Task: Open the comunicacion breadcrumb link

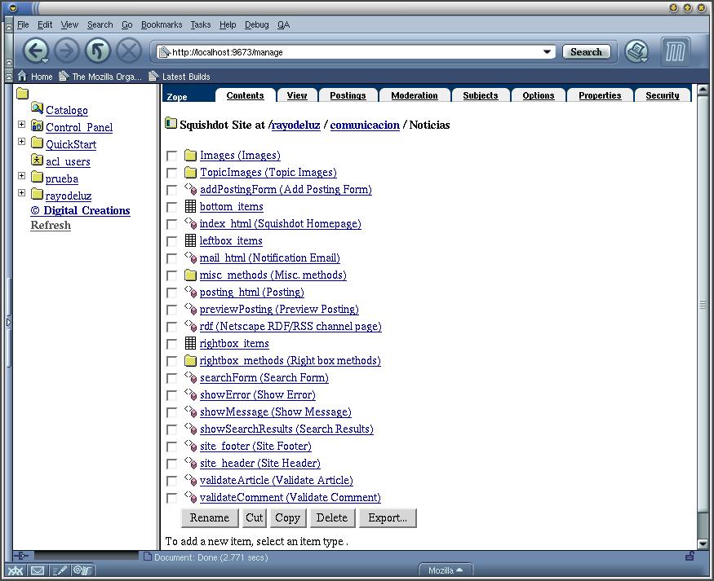Action: 365,125
